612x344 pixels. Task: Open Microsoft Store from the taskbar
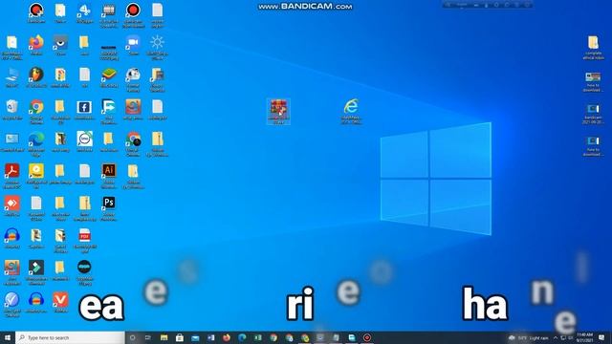pyautogui.click(x=180, y=337)
